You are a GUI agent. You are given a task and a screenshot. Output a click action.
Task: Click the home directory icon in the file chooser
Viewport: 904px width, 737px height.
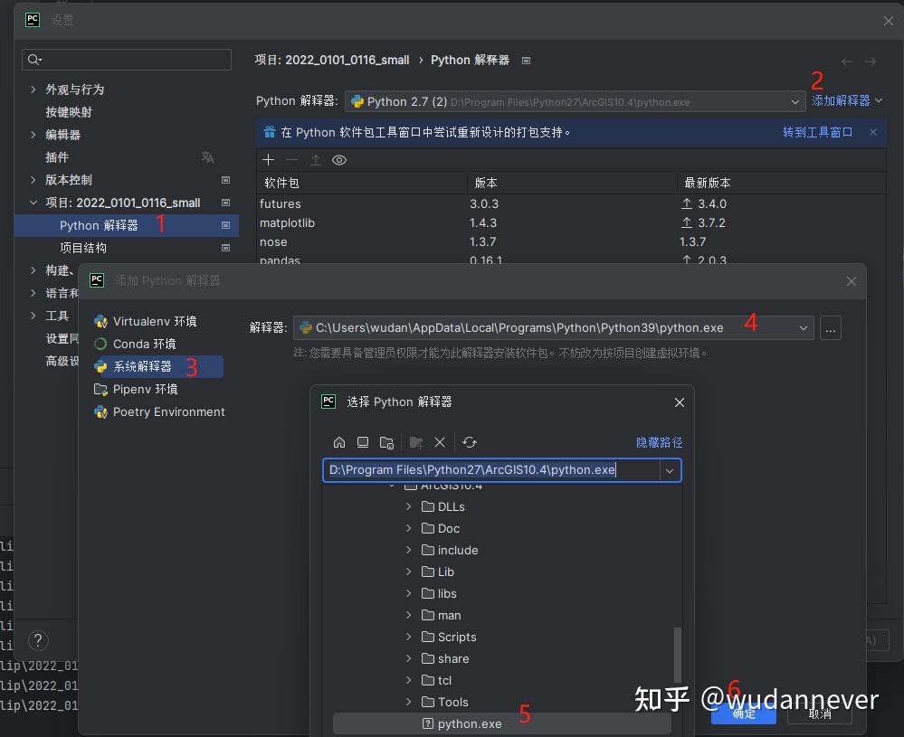pyautogui.click(x=339, y=442)
